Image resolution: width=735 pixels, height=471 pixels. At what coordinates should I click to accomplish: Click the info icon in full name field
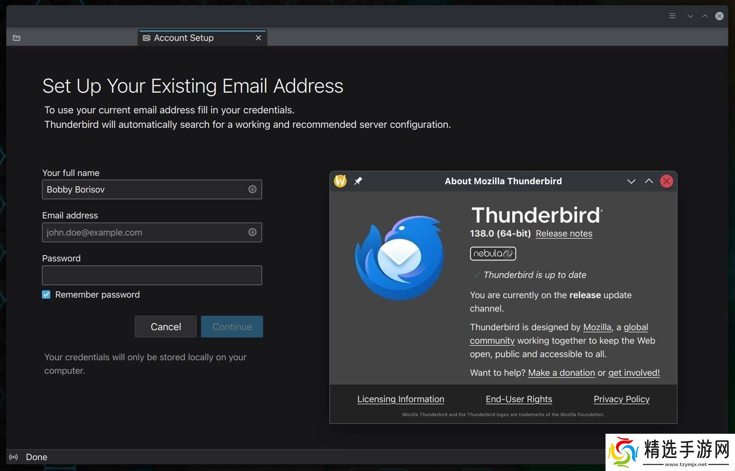coord(252,189)
